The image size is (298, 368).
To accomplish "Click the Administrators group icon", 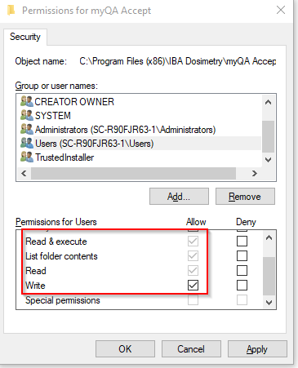I will pos(27,129).
